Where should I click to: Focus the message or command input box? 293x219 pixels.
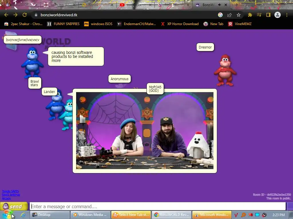pos(158,206)
